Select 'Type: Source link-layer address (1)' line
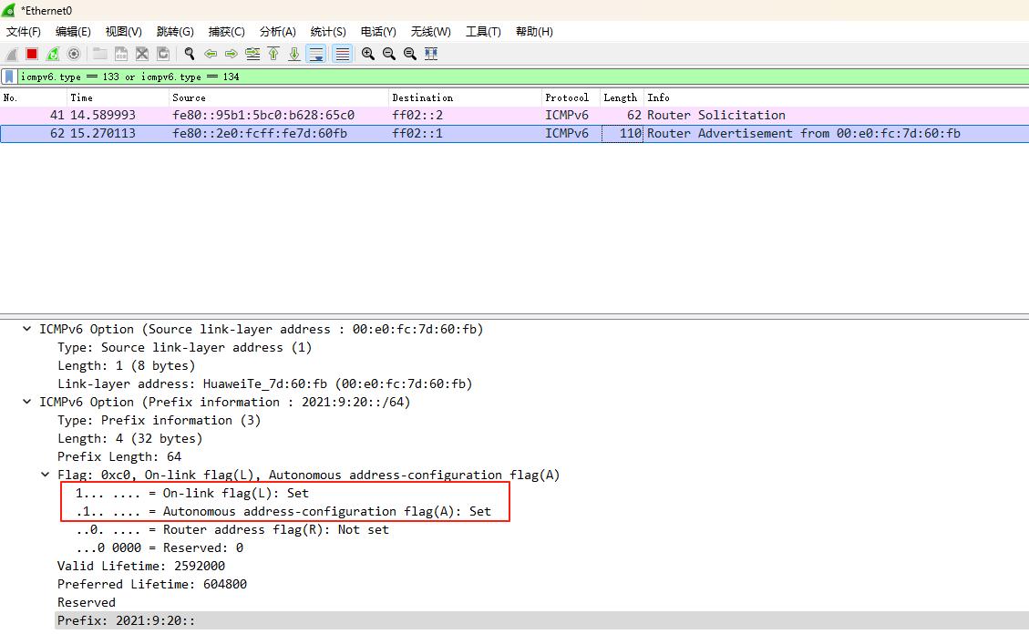Screen dimensions: 1029x634 tap(184, 347)
